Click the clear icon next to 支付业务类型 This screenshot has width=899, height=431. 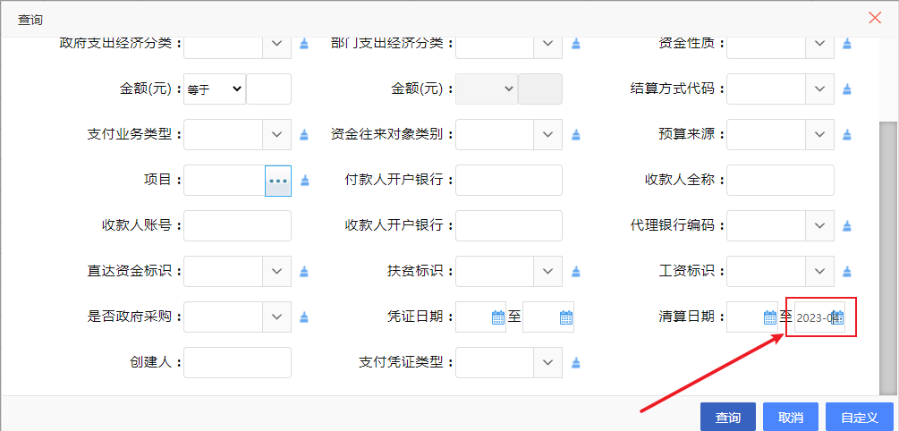coord(303,135)
